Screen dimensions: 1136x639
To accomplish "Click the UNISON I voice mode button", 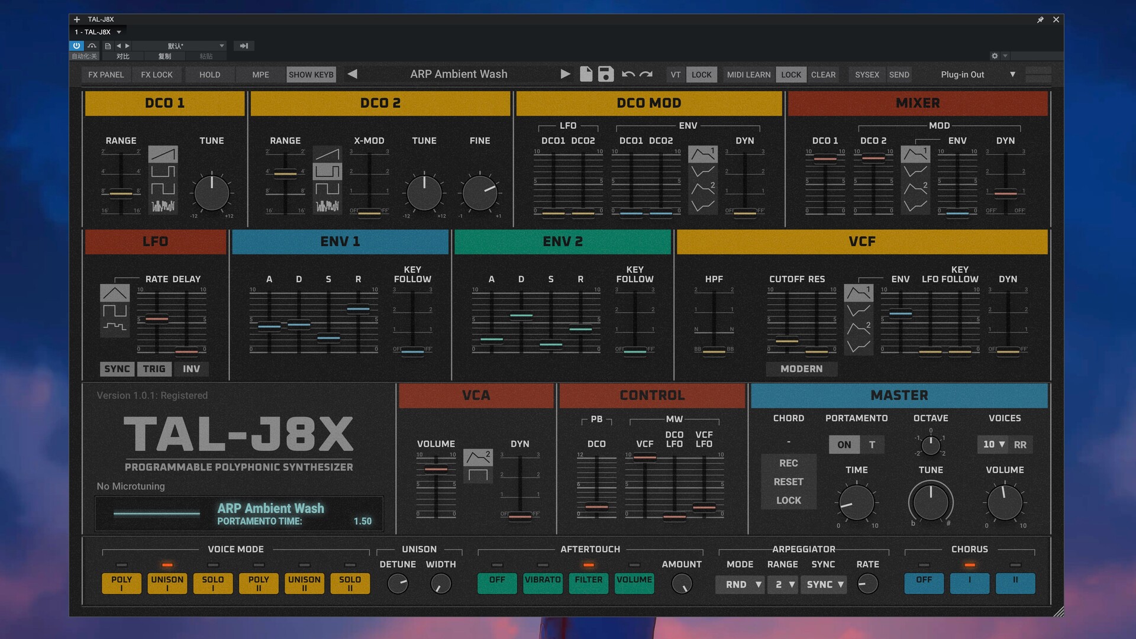I will [x=167, y=583].
